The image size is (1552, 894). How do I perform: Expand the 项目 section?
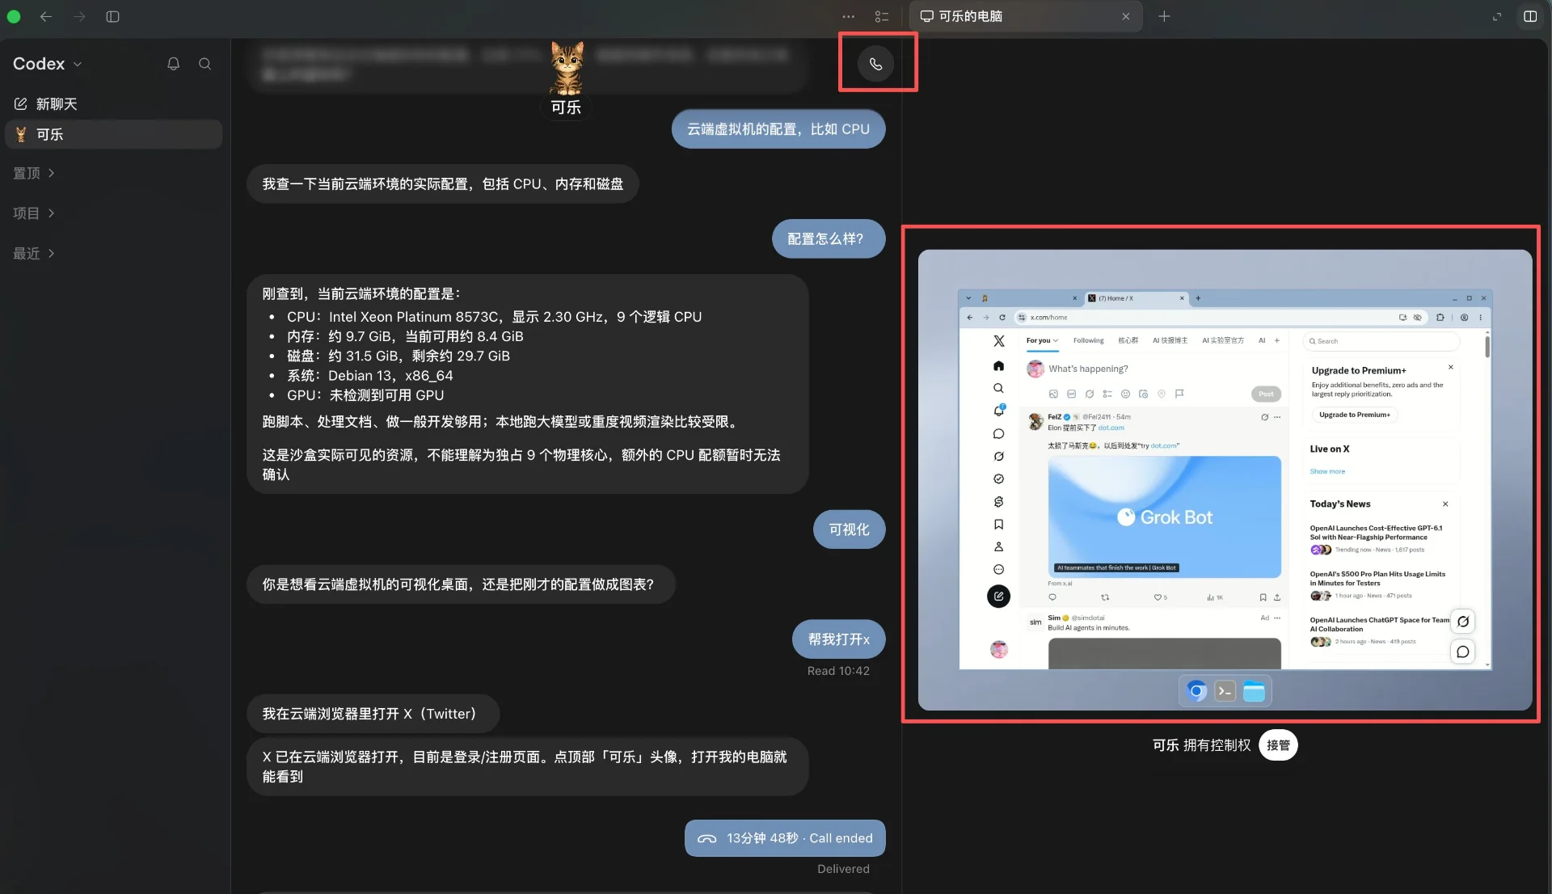(x=34, y=213)
